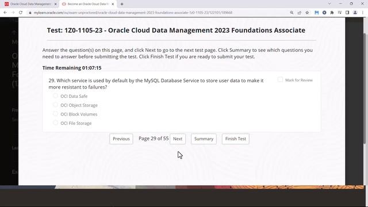Reload the exam page

click(x=21, y=13)
